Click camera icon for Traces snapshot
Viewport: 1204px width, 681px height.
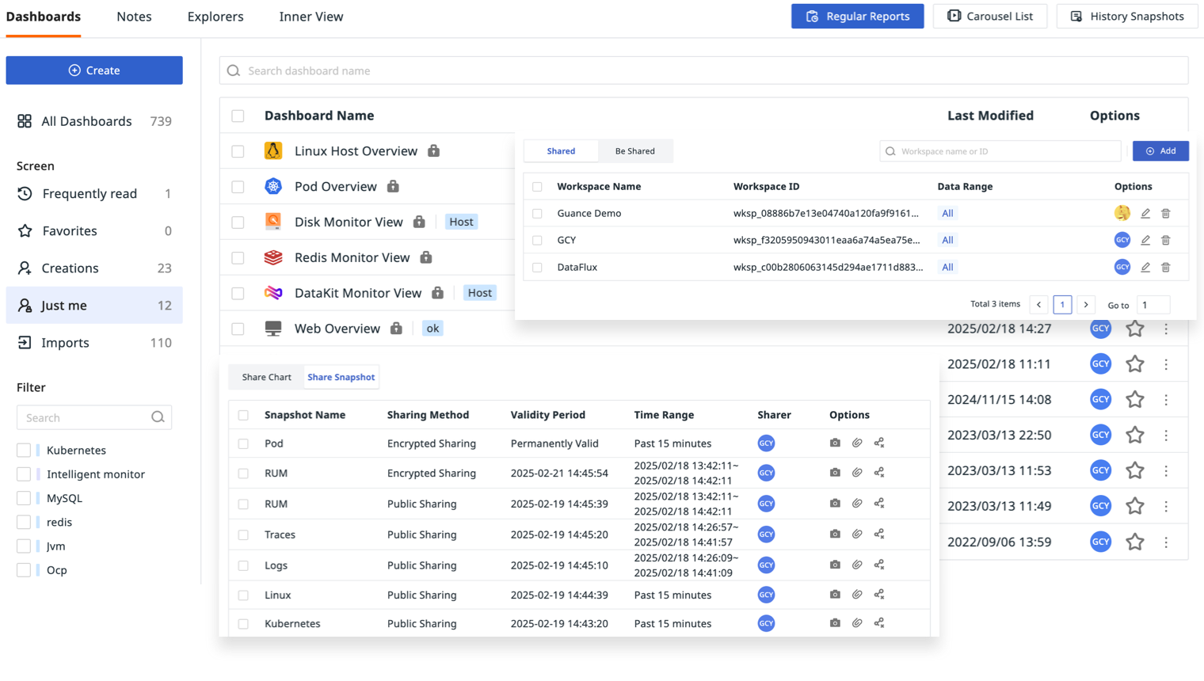click(835, 534)
